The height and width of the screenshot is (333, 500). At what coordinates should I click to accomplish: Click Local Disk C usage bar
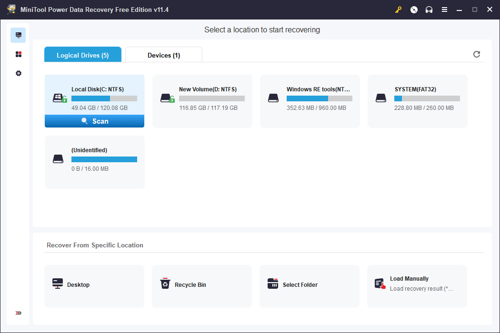pyautogui.click(x=104, y=98)
